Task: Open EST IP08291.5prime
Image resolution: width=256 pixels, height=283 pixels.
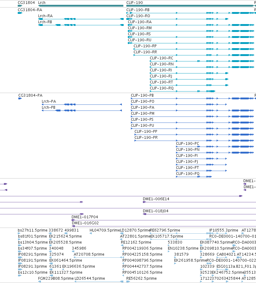Action: (32, 254)
